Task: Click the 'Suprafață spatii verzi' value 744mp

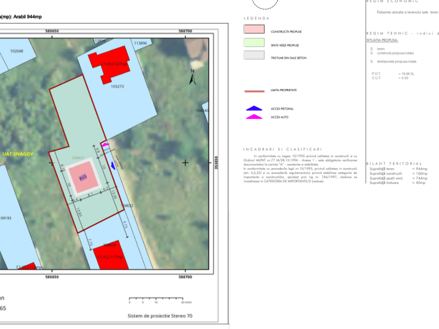Action: 420,178
